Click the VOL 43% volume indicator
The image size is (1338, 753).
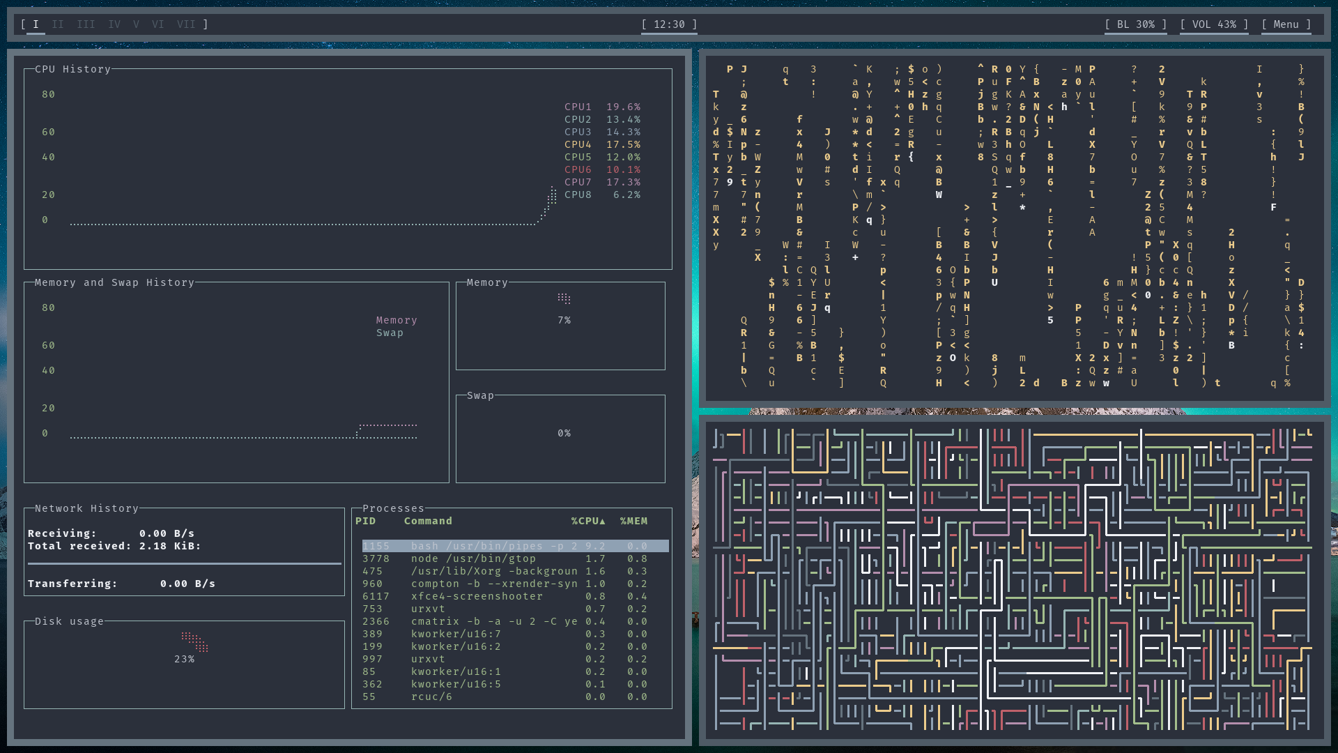(1214, 24)
